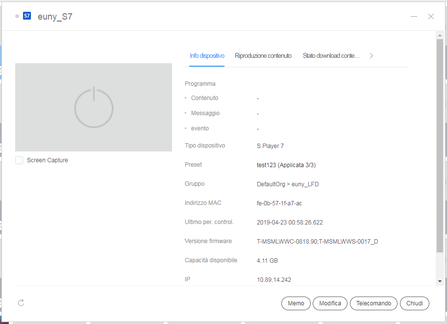Click the Chiudi button
Viewport: 447px width, 324px height.
coord(415,303)
